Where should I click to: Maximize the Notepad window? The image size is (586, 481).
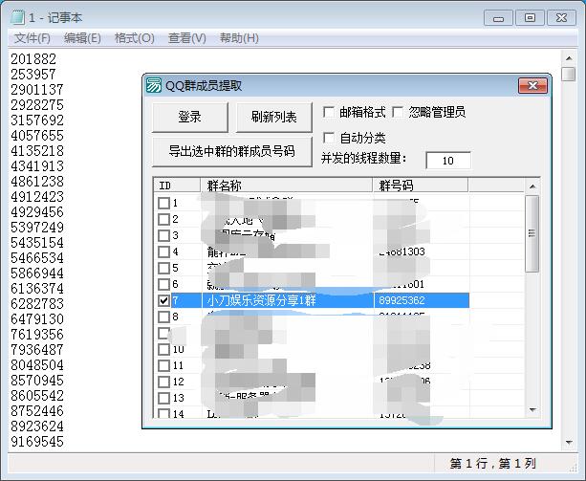tap(530, 18)
